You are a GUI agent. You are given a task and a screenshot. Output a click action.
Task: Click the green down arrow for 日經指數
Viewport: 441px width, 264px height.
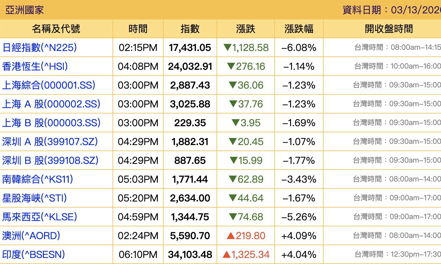tap(227, 47)
